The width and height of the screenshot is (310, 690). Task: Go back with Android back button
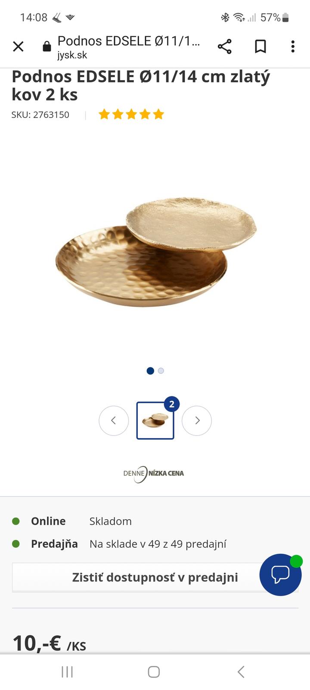tap(241, 671)
